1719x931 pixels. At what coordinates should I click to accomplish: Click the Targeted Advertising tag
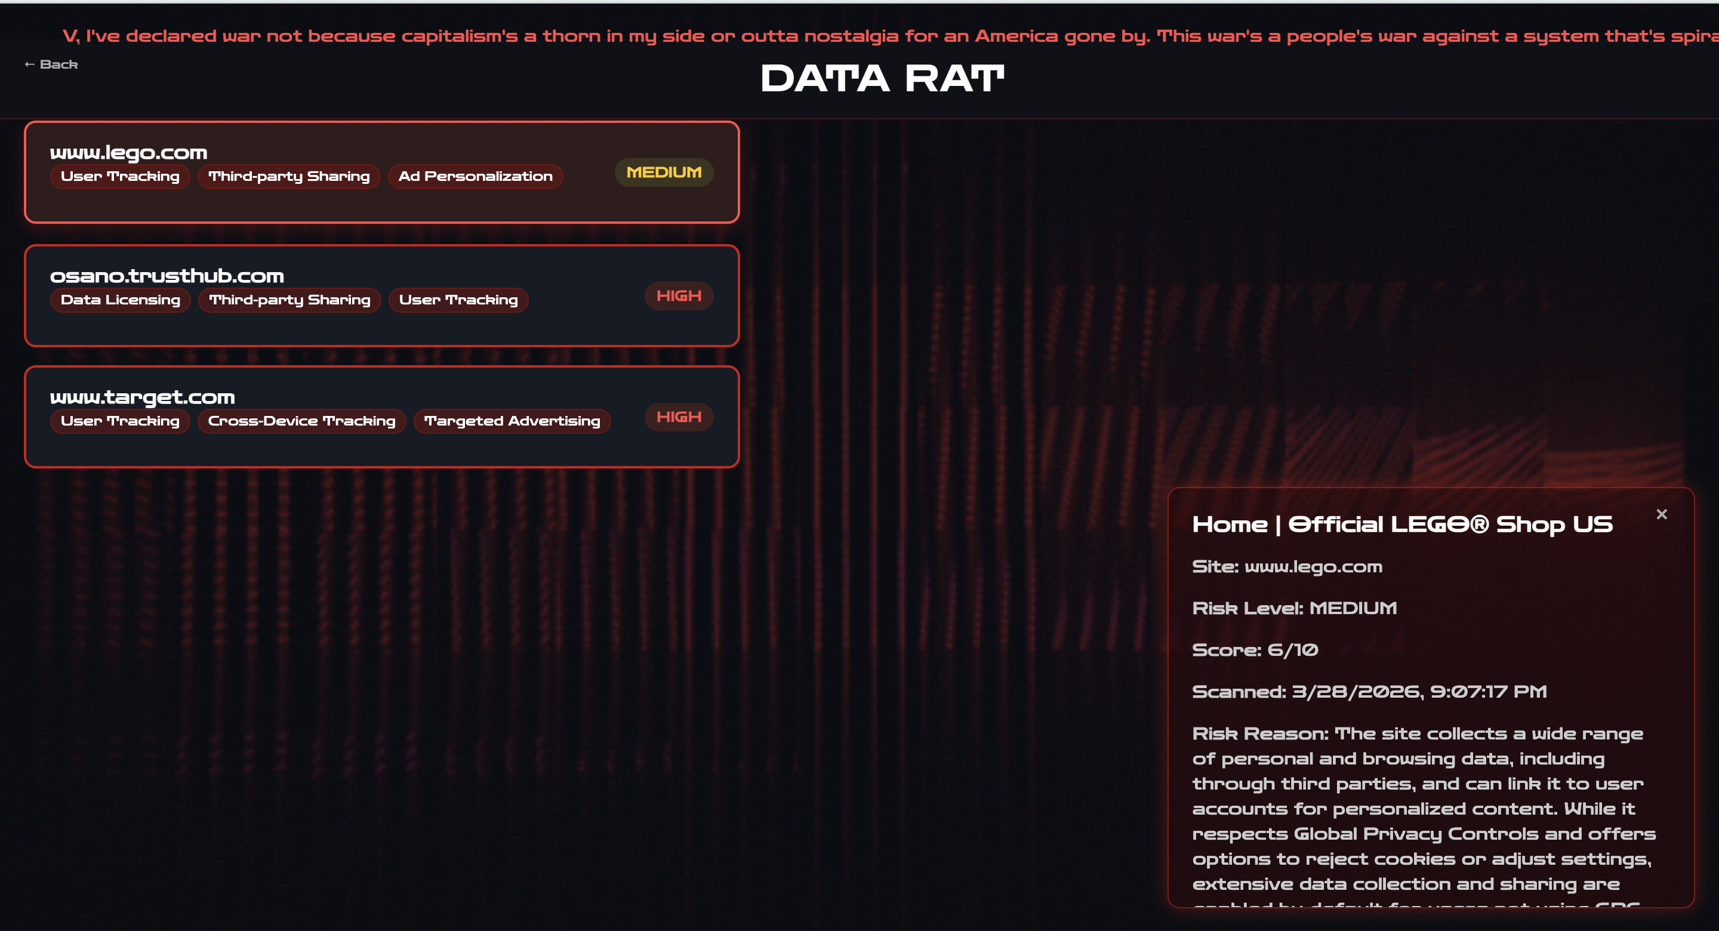[512, 421]
